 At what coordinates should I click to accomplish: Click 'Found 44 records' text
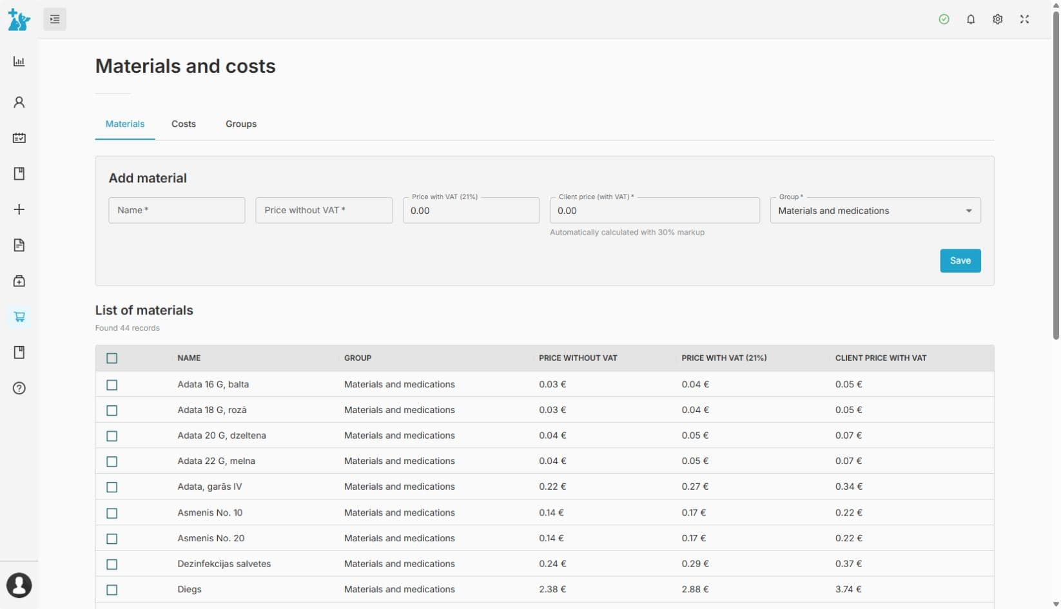[x=128, y=328]
